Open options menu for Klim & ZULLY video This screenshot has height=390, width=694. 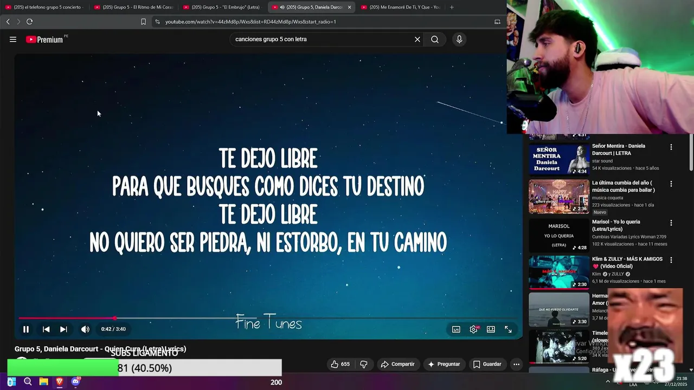click(x=671, y=260)
